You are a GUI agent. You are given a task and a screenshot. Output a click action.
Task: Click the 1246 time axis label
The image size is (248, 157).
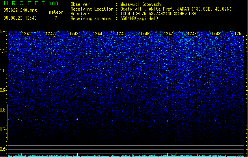pyautogui.click(x=145, y=34)
